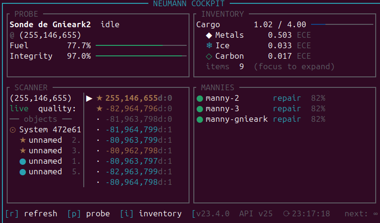The width and height of the screenshot is (380, 223).
Task: Select scanner entry -81,963,798 d:0
Action: coord(139,119)
